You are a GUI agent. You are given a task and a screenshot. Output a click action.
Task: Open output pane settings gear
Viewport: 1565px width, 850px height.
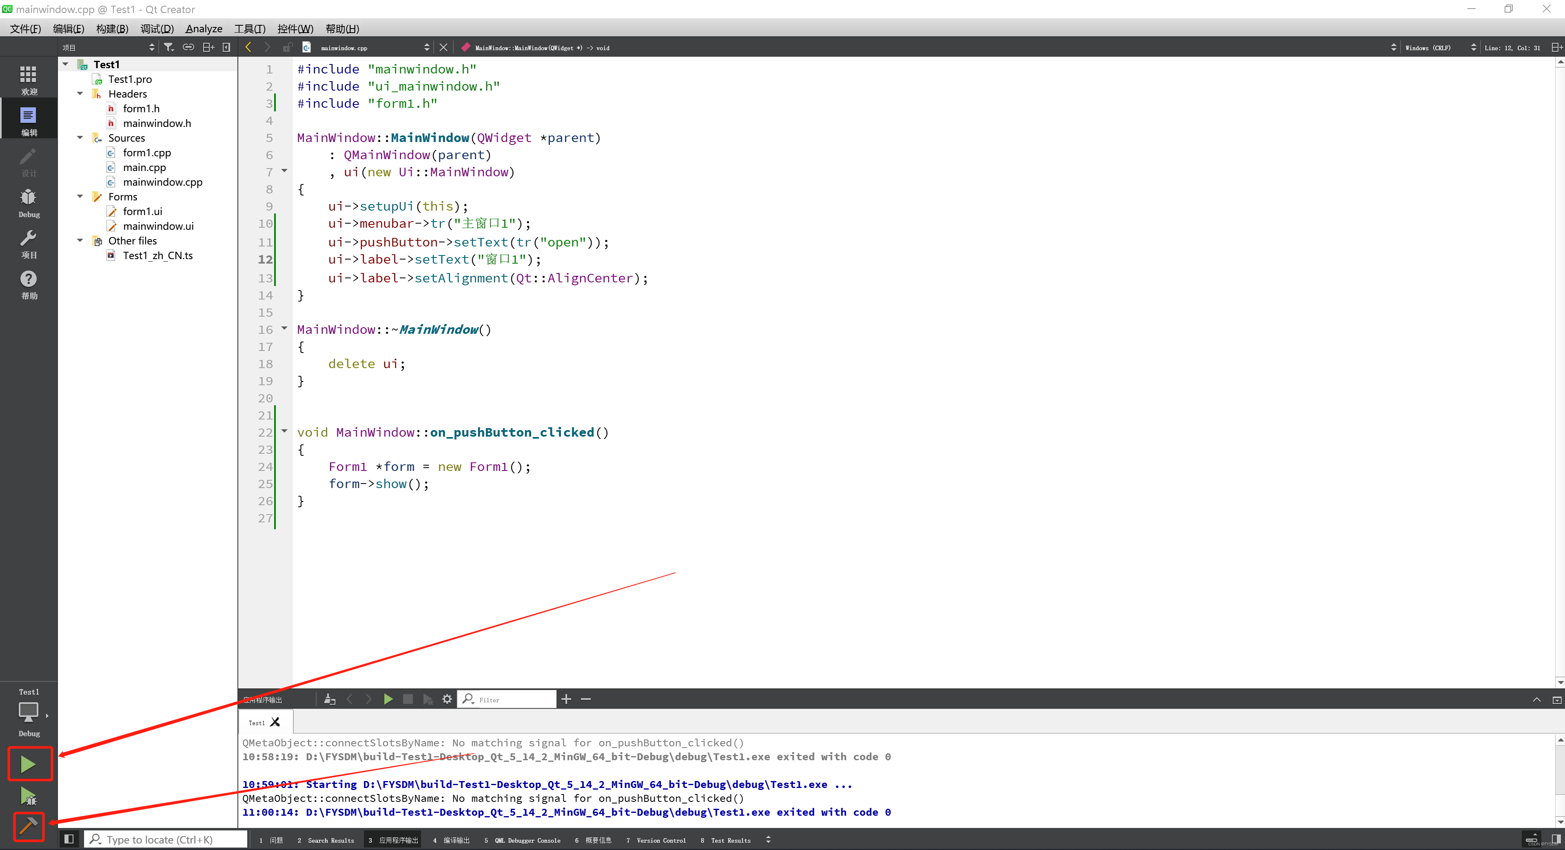click(447, 699)
